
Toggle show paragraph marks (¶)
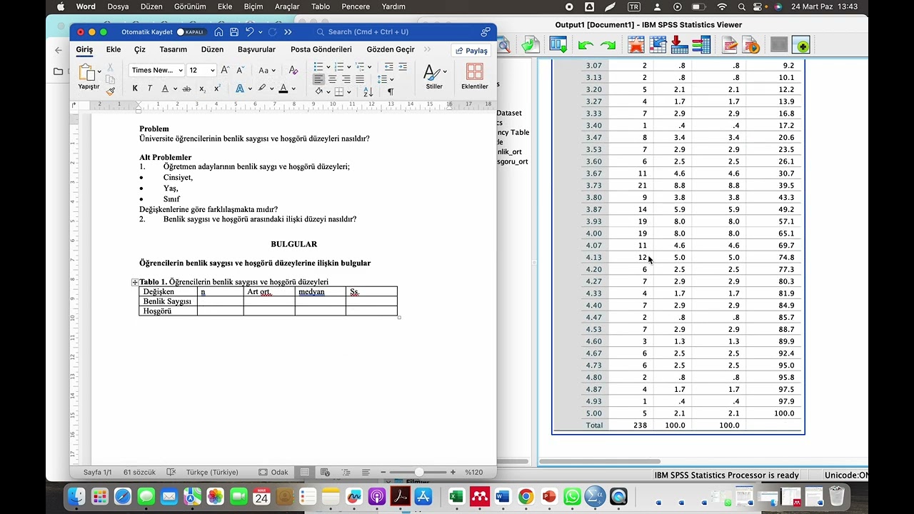pos(391,91)
